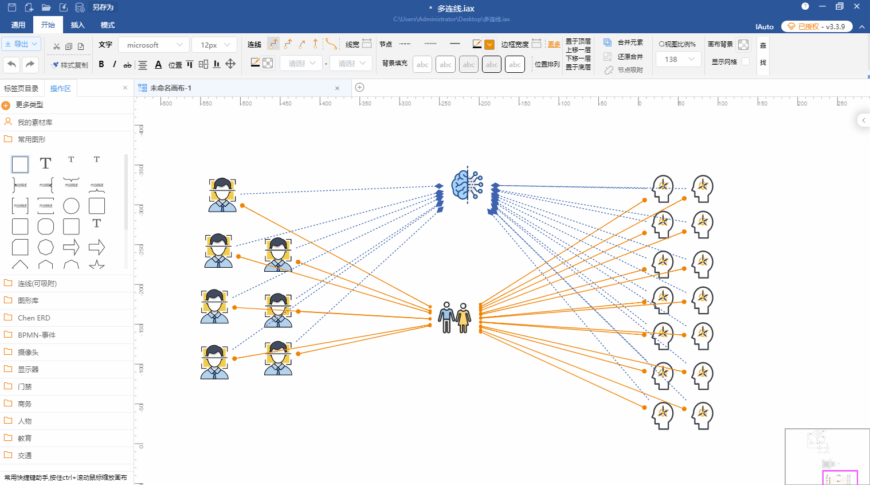
Task: Open the orange border color swatch
Action: coord(489,45)
